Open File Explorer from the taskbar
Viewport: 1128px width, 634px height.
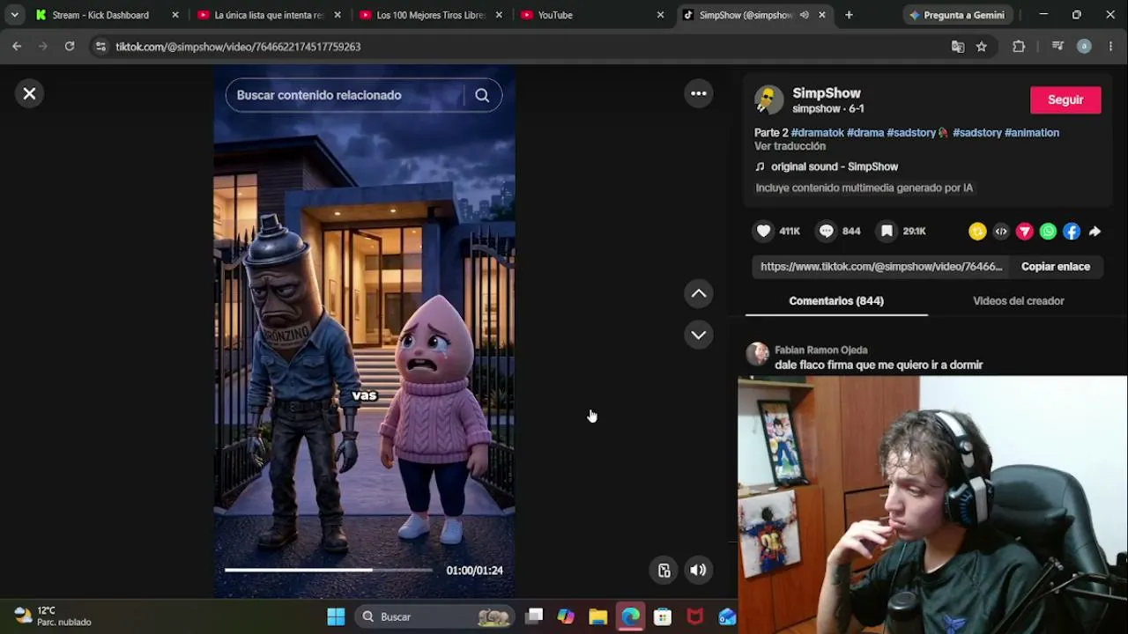[x=598, y=616]
